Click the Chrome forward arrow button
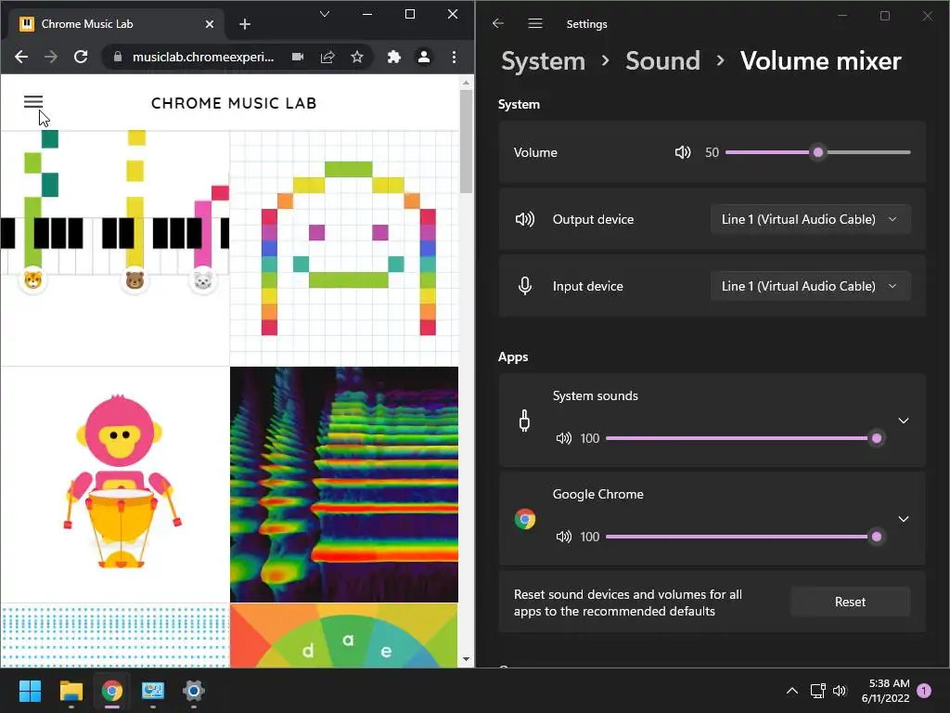This screenshot has height=713, width=950. coord(51,57)
